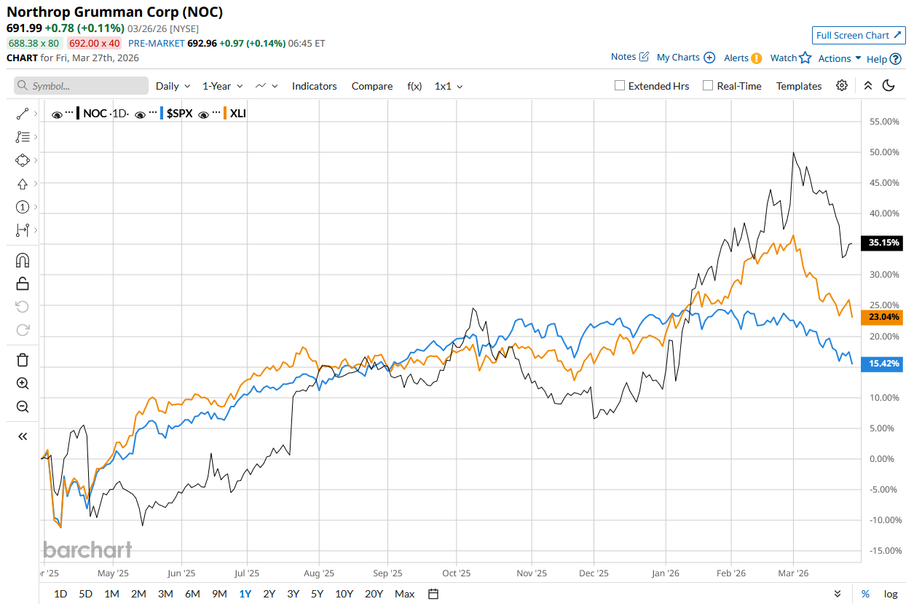Image resolution: width=914 pixels, height=604 pixels.
Task: Select the 3M time range
Action: pos(165,594)
